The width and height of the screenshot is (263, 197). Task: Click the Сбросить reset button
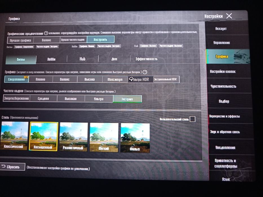click(12, 167)
